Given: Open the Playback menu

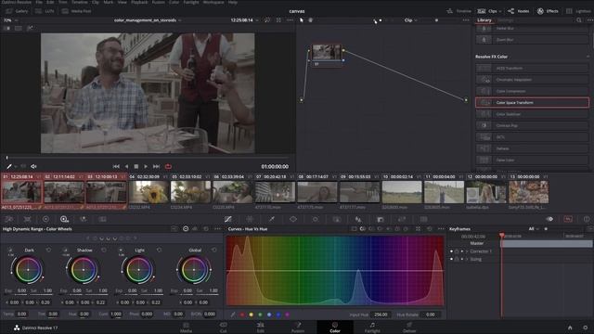Looking at the screenshot, I should coord(139,2).
